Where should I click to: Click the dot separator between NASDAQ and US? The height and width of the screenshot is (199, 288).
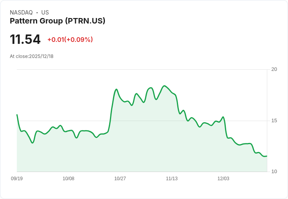[x=37, y=13]
